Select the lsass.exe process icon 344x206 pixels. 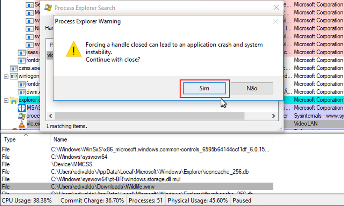tap(22, 52)
